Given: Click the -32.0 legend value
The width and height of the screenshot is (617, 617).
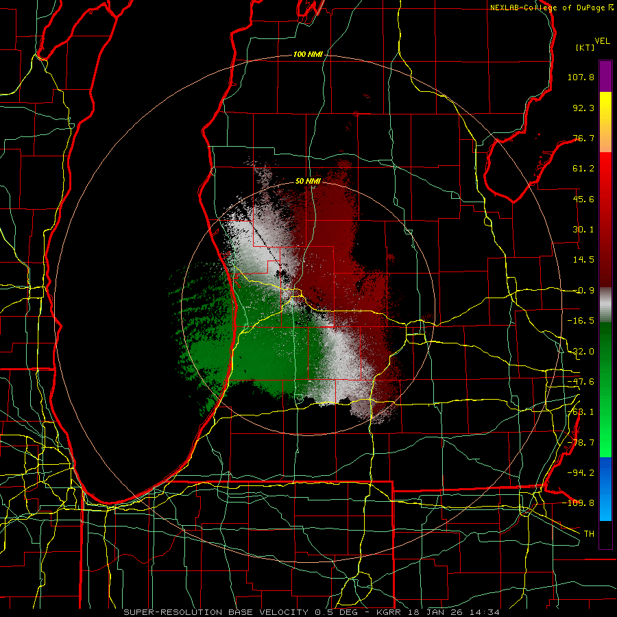Looking at the screenshot, I should [581, 352].
